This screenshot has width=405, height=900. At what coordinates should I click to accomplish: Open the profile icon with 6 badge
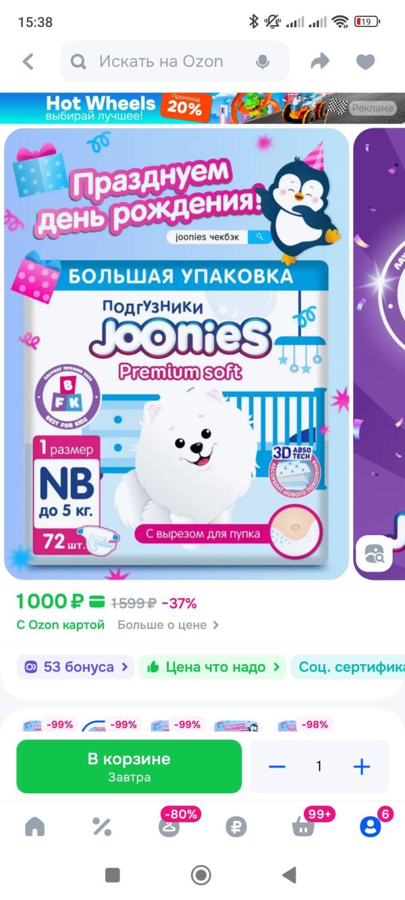370,826
